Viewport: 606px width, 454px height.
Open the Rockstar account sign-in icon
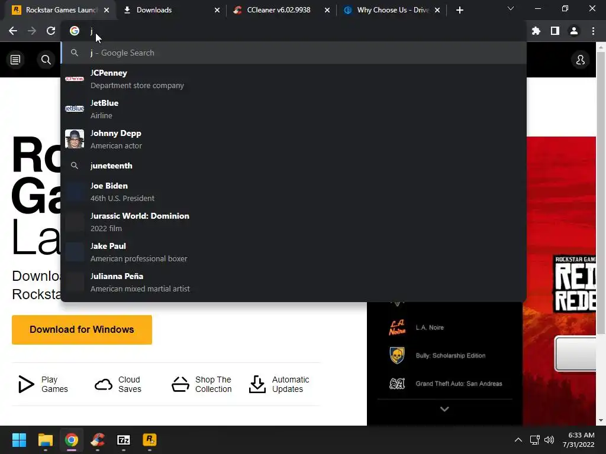(581, 60)
